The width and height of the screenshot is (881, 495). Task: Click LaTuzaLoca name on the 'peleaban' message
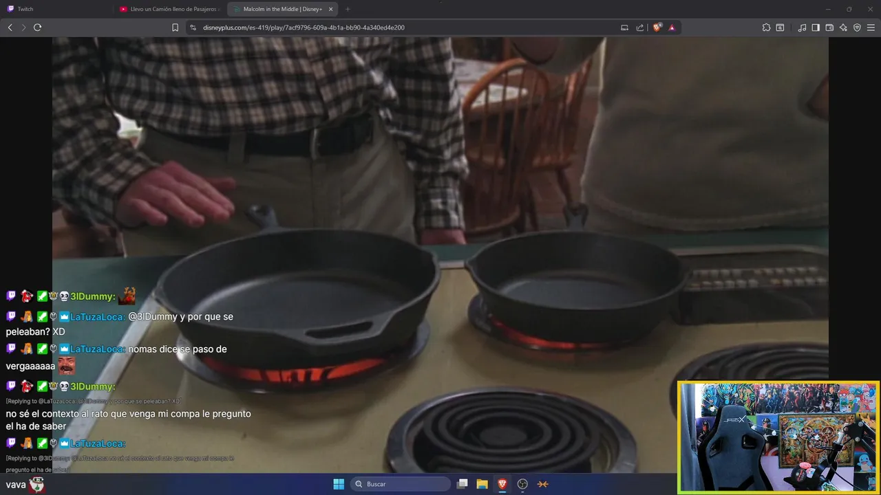(97, 317)
